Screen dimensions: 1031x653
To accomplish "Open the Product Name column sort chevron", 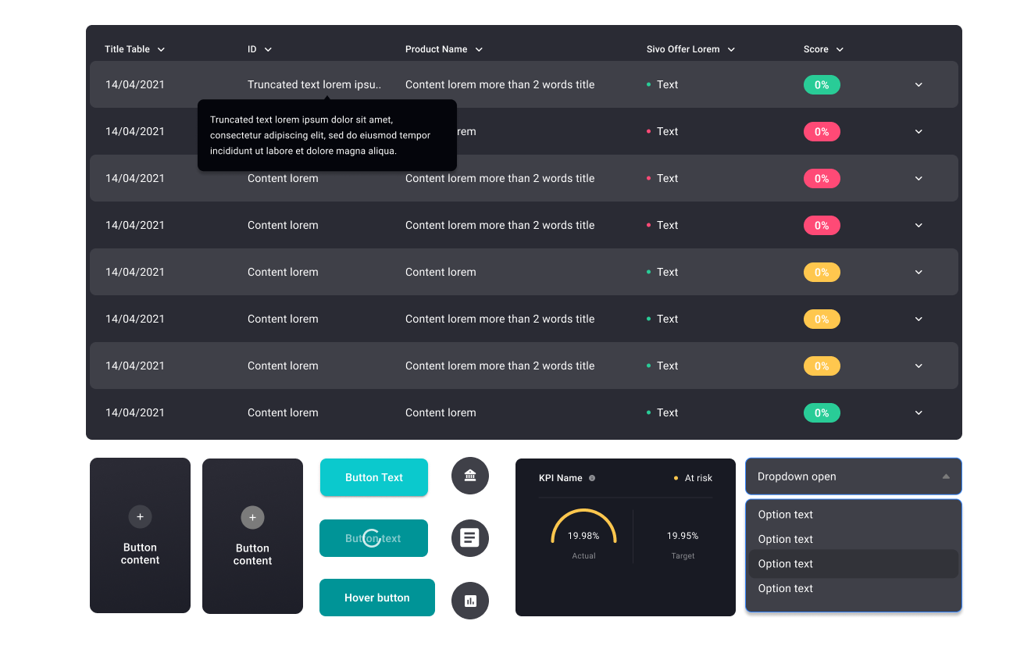I will coord(479,49).
